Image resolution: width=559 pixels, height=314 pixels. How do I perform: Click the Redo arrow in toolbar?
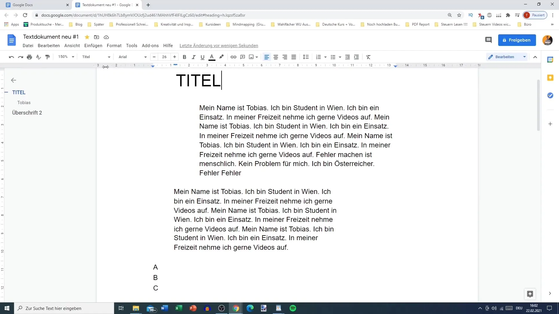coord(20,57)
